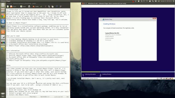Open the weather indicator showing temperature
The width and height of the screenshot is (175, 98).
pos(143,1)
